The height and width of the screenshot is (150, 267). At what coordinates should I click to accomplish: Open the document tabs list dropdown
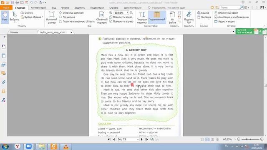[x=233, y=32]
